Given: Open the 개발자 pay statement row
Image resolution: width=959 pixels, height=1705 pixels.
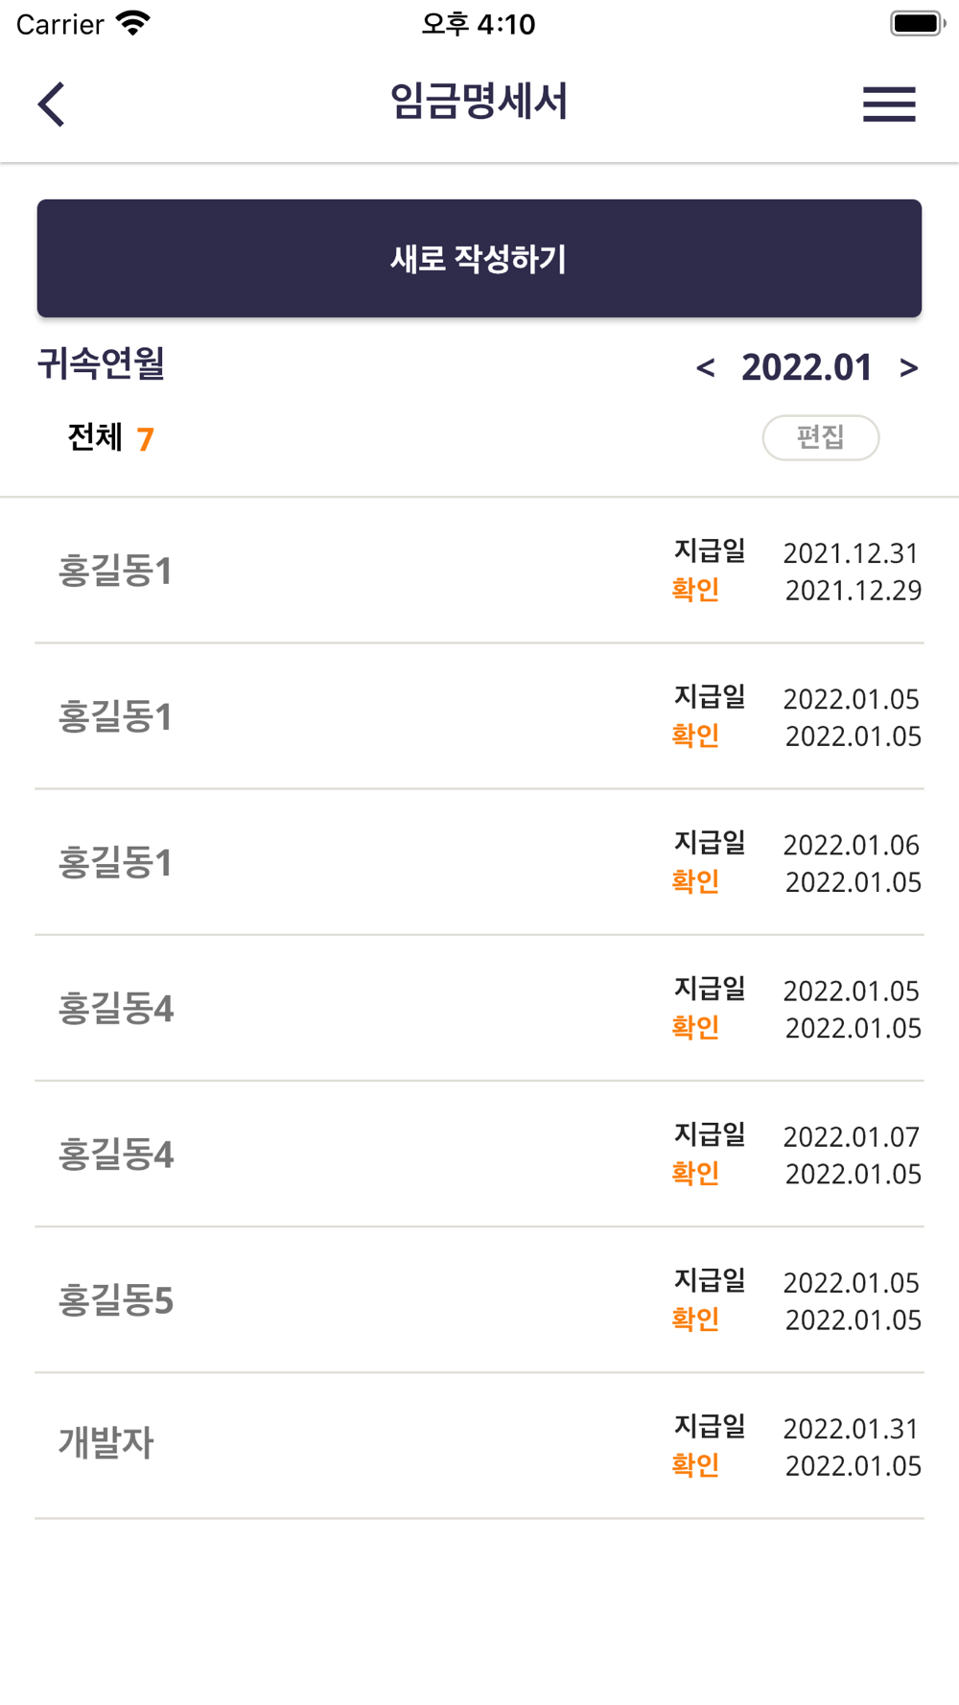Looking at the screenshot, I should tap(479, 1446).
